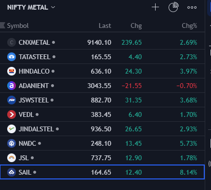Click TATASTEEL last price 165.55
The width and height of the screenshot is (211, 190).
coord(101,57)
